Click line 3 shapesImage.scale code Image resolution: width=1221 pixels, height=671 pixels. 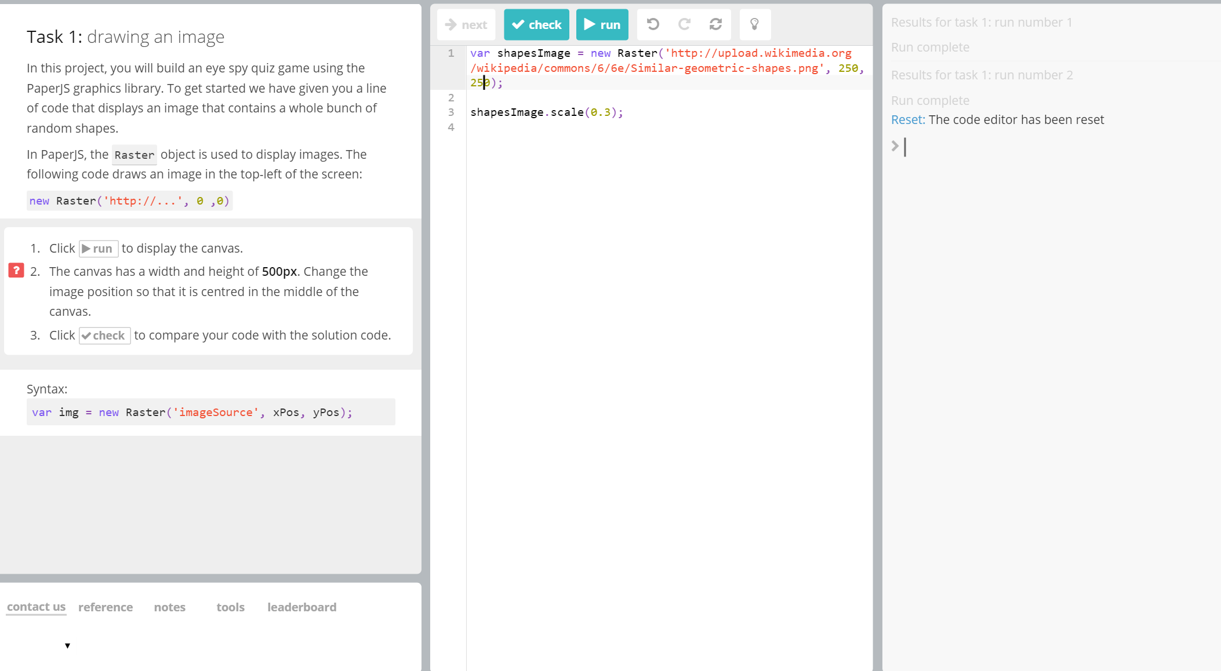click(546, 112)
